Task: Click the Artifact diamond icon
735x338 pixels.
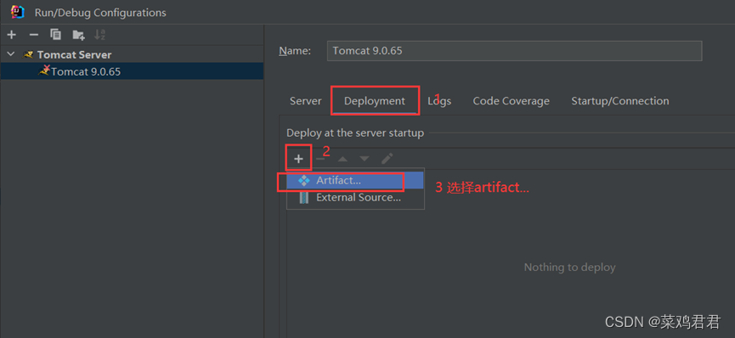Action: 303,180
